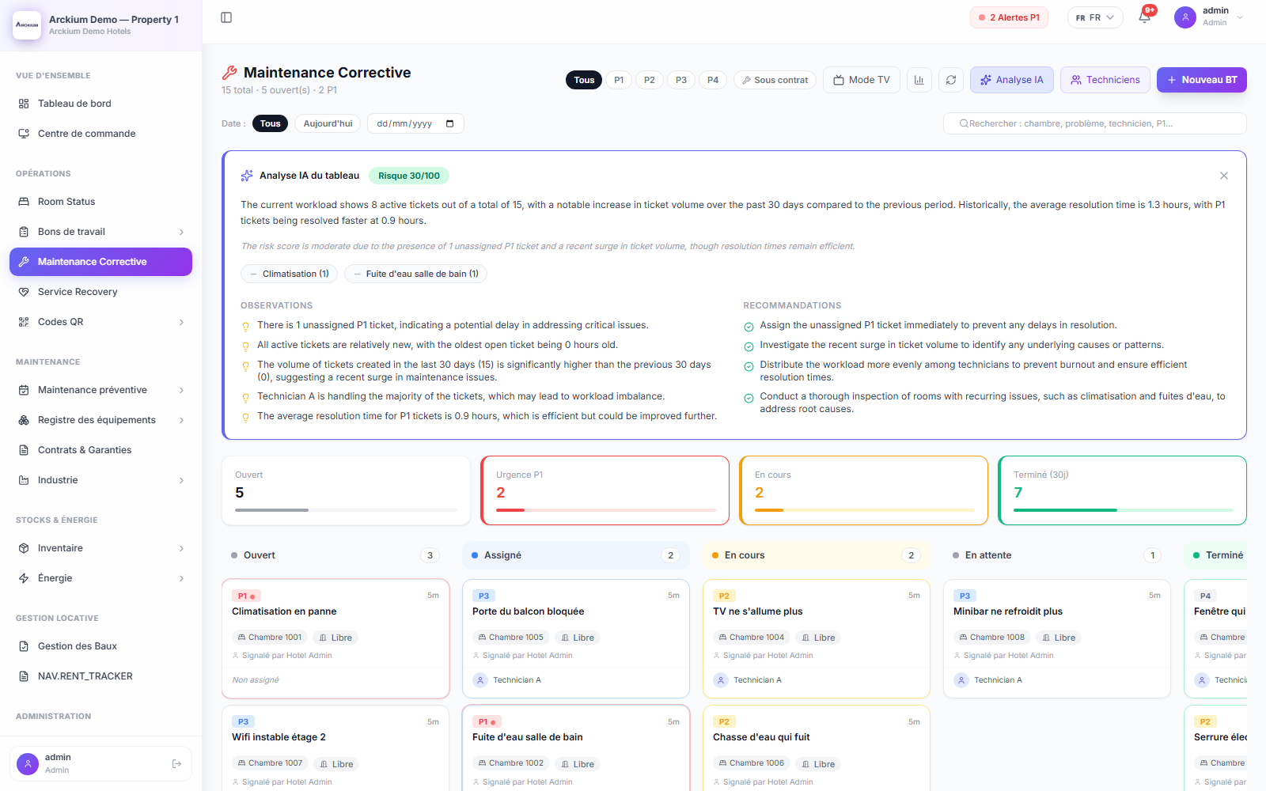The image size is (1266, 791).
Task: Create a Nouveau BT
Action: pyautogui.click(x=1202, y=80)
